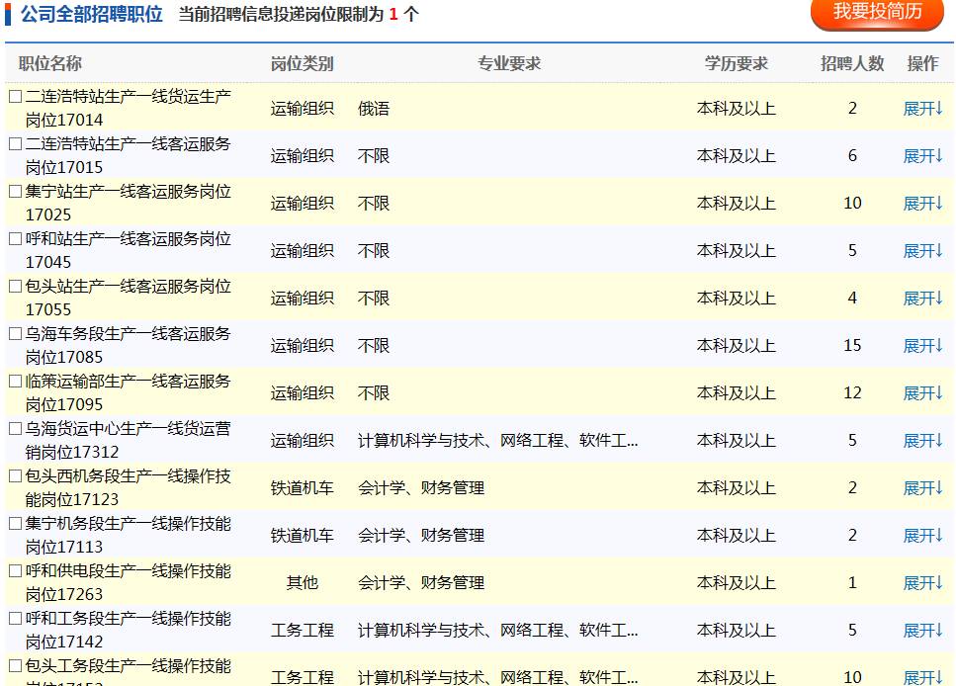Click 展开 for 呼和供电段岗位17263

coord(922,583)
